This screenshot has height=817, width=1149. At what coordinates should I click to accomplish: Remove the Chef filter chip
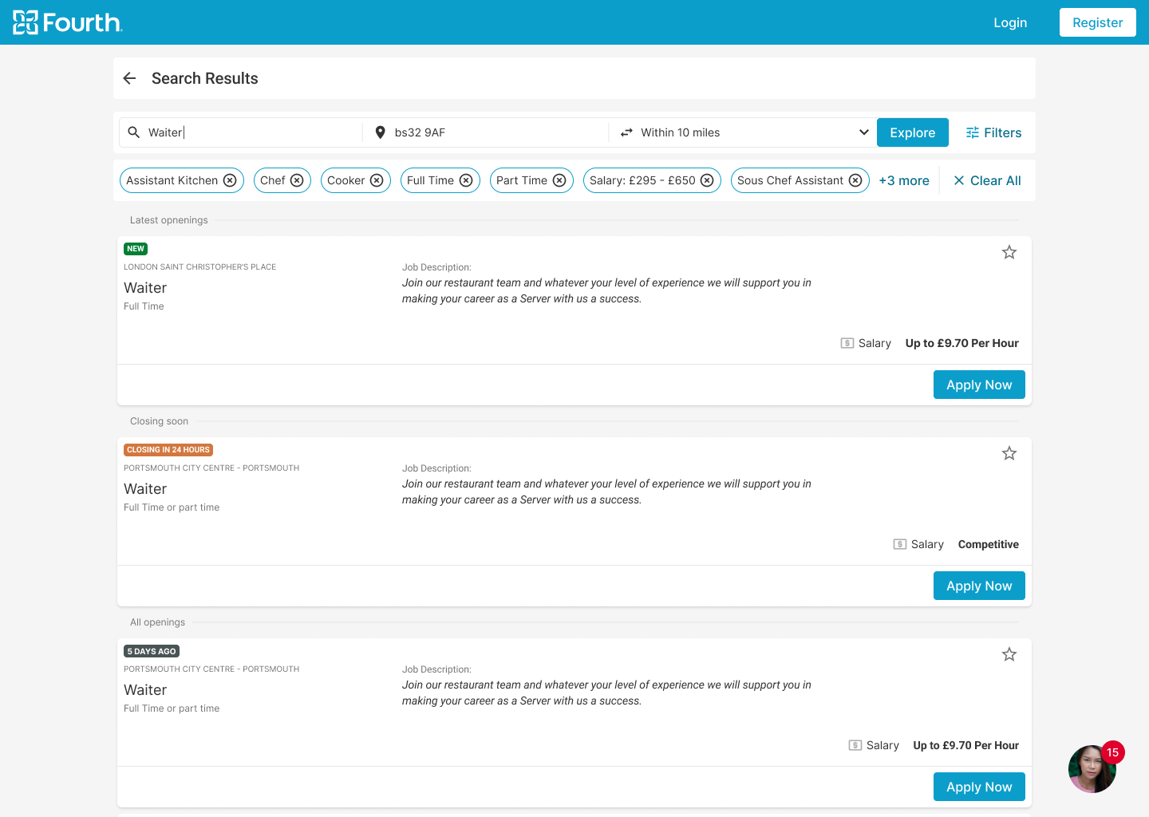pos(297,180)
